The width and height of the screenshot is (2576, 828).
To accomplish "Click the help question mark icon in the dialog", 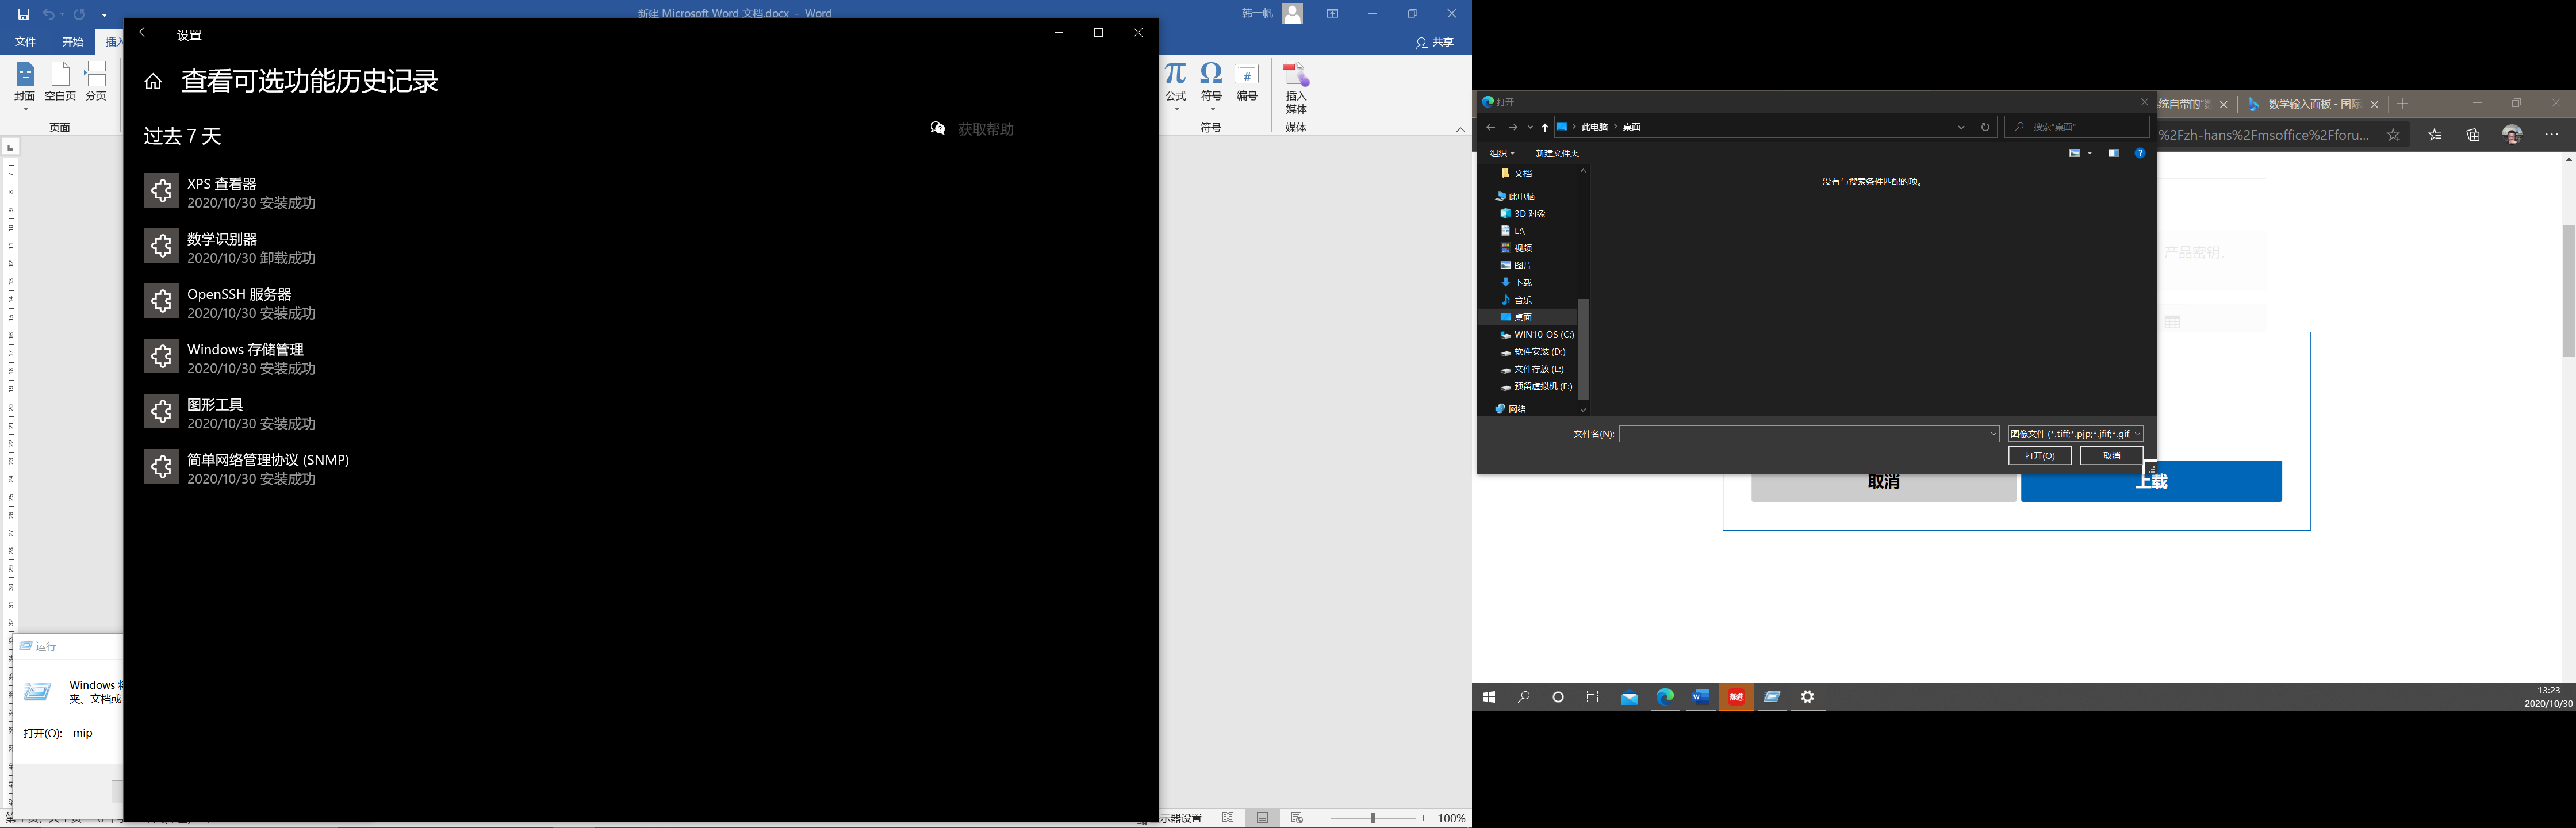I will coord(2139,153).
